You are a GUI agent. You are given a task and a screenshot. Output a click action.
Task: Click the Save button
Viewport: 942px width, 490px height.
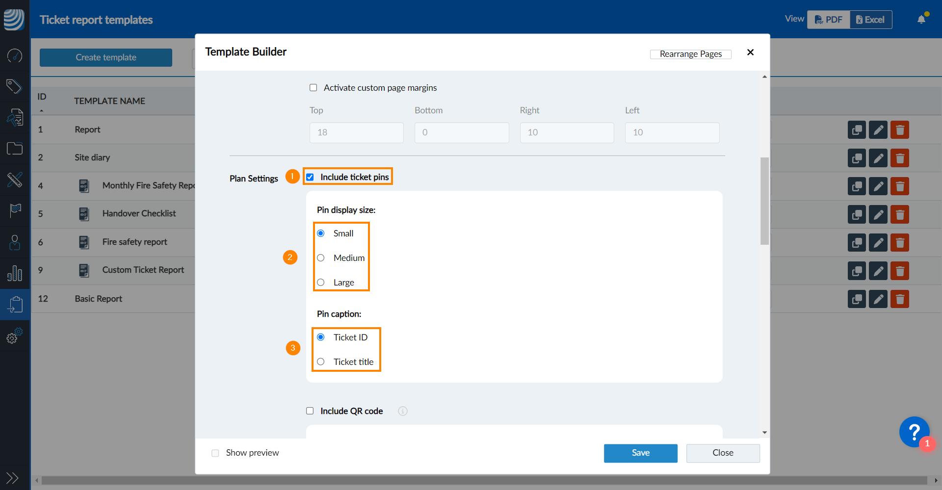click(640, 453)
